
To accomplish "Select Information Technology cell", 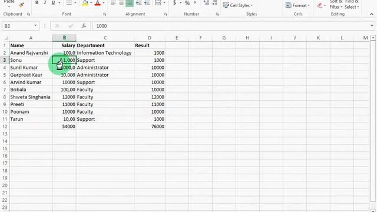I will 105,53.
